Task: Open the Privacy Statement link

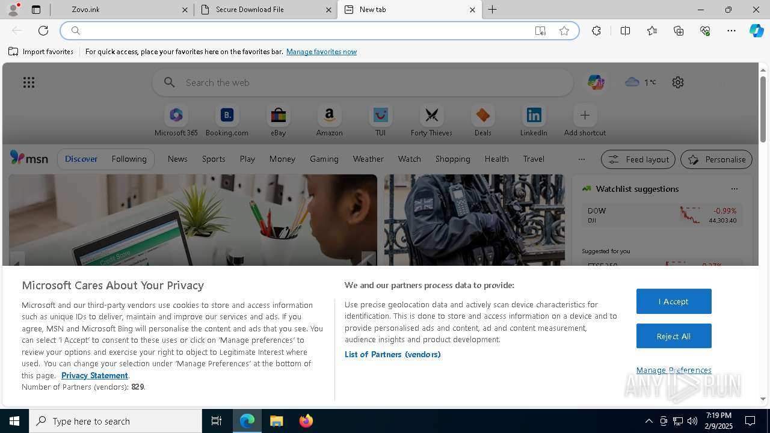Action: (94, 375)
